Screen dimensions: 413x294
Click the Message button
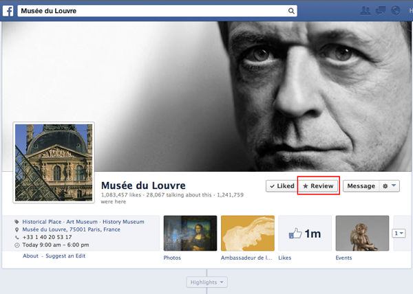coord(361,186)
